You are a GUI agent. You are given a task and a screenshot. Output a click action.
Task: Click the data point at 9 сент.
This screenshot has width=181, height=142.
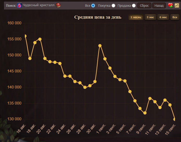coord(145,113)
